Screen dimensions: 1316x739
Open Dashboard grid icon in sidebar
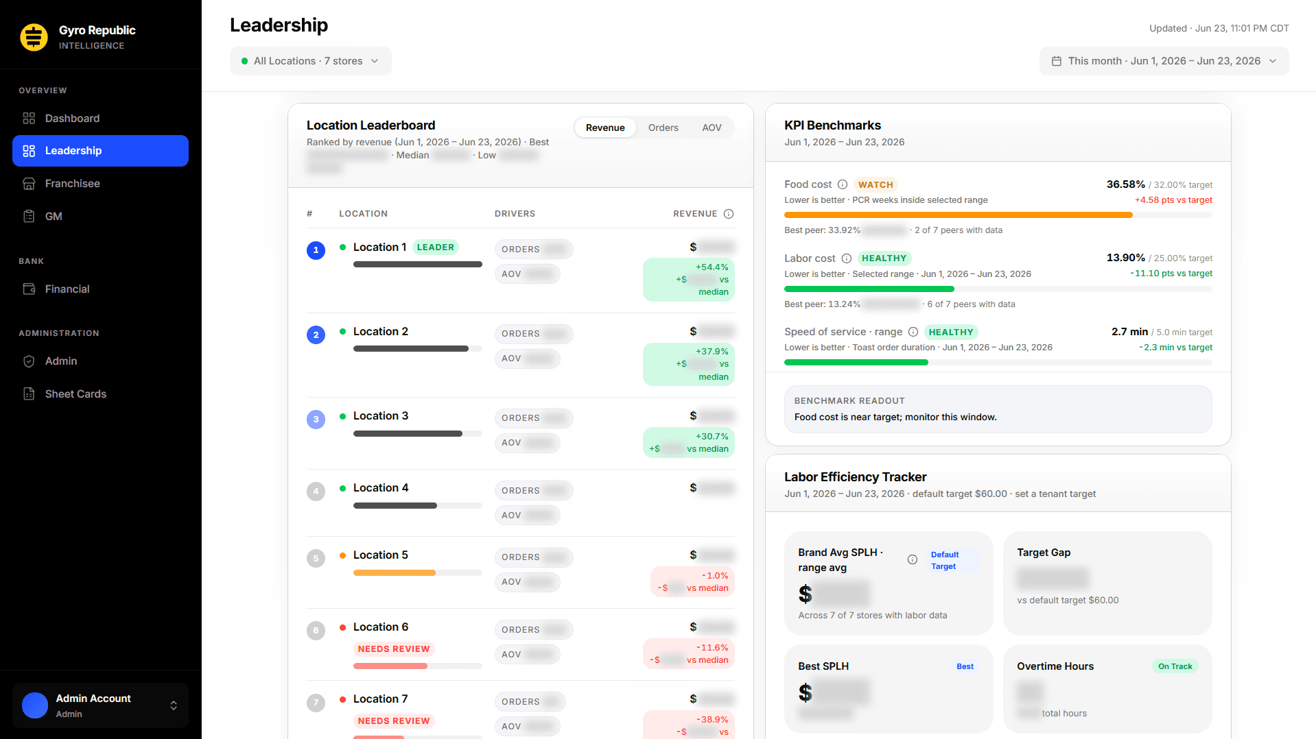click(x=29, y=119)
